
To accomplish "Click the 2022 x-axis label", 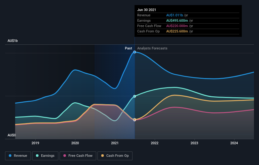I will pos(155,143).
